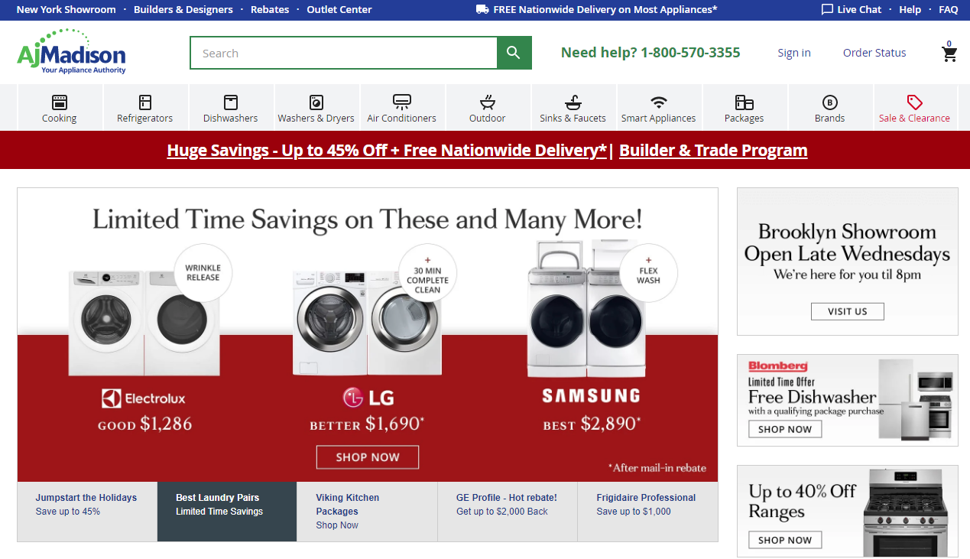This screenshot has width=970, height=559.
Task: Select the Best Laundry Pairs slide tab
Action: [227, 512]
